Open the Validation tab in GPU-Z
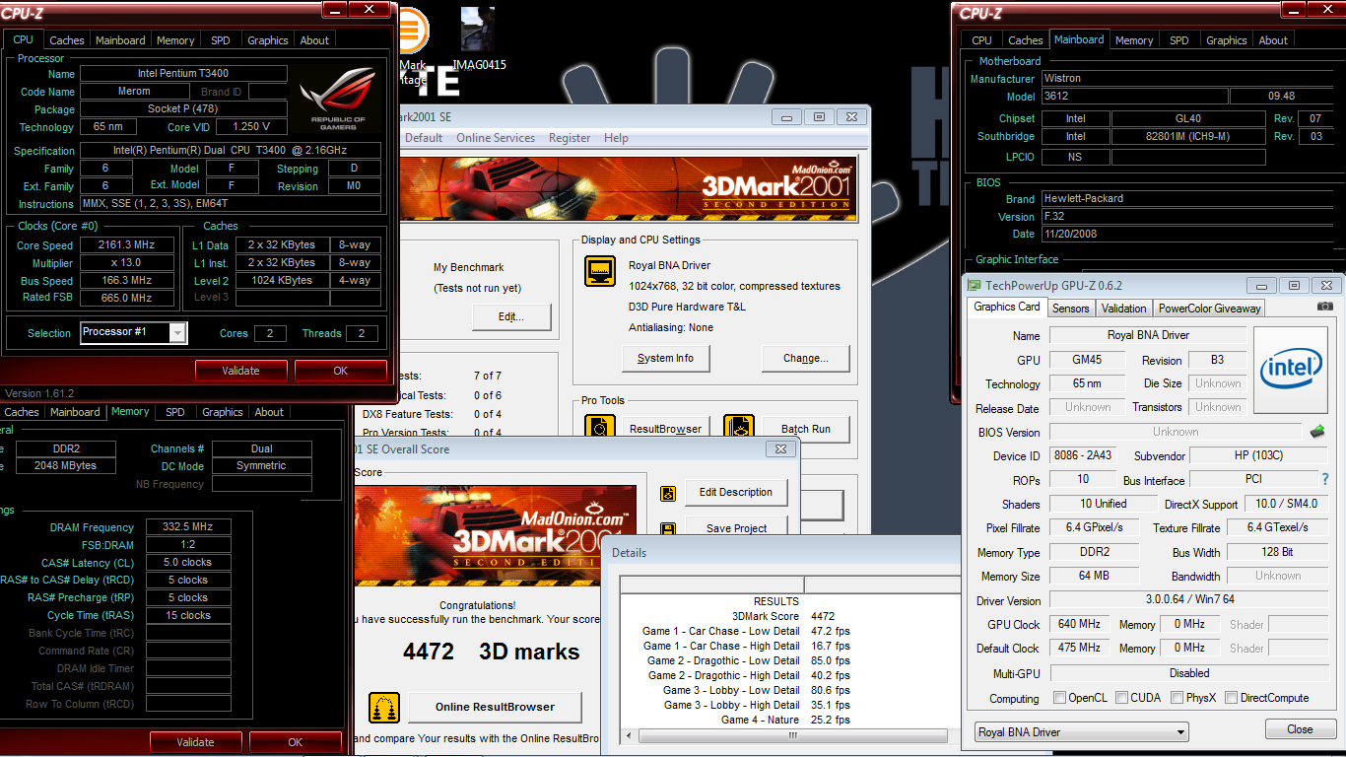This screenshot has height=757, width=1346. (1124, 308)
